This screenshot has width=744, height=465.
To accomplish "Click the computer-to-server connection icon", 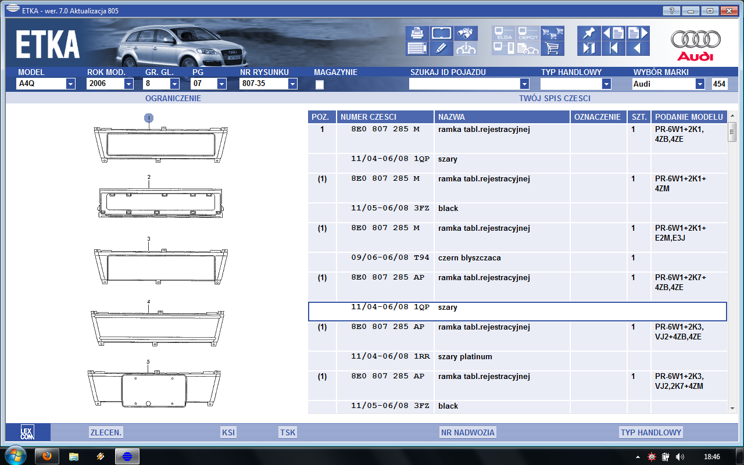I will click(x=503, y=48).
